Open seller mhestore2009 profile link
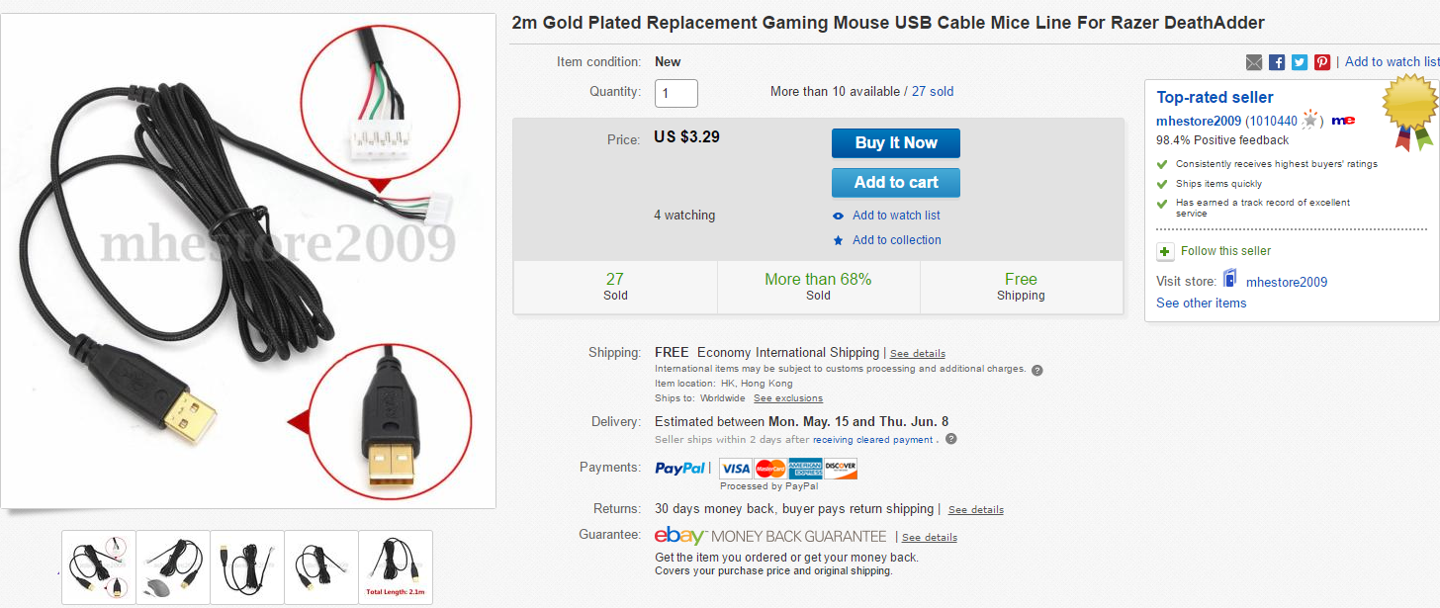 (1198, 121)
